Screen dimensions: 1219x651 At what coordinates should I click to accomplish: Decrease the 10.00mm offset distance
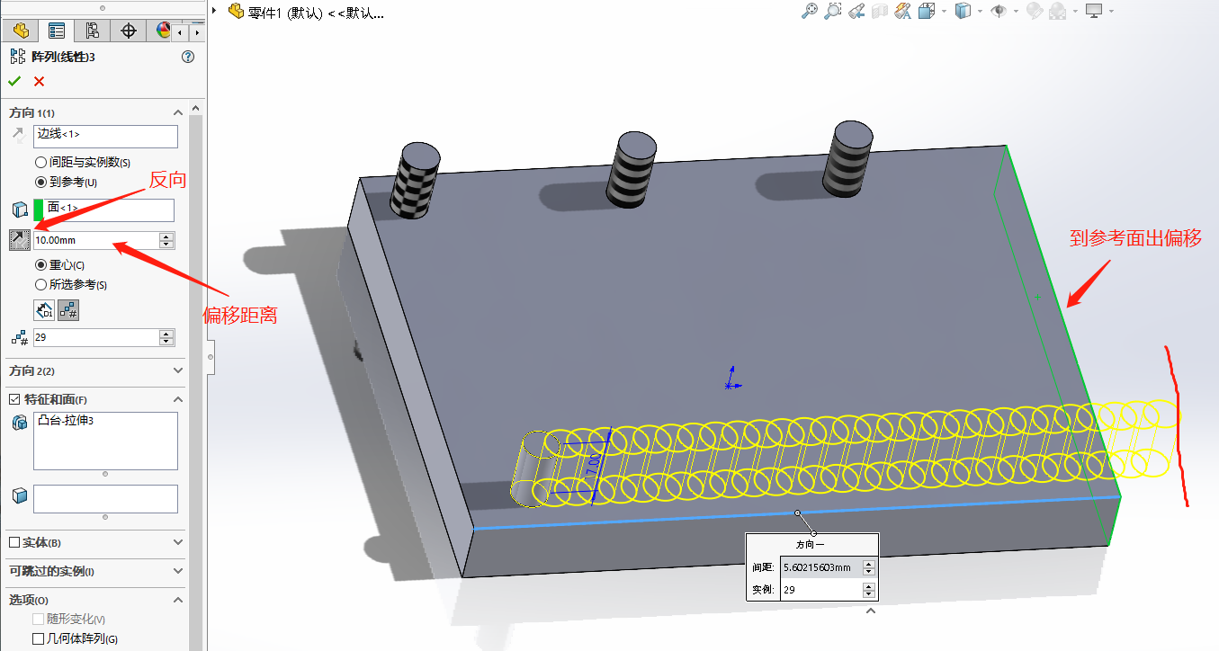[x=166, y=245]
